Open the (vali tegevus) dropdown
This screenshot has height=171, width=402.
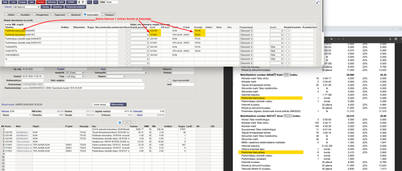(x=26, y=7)
